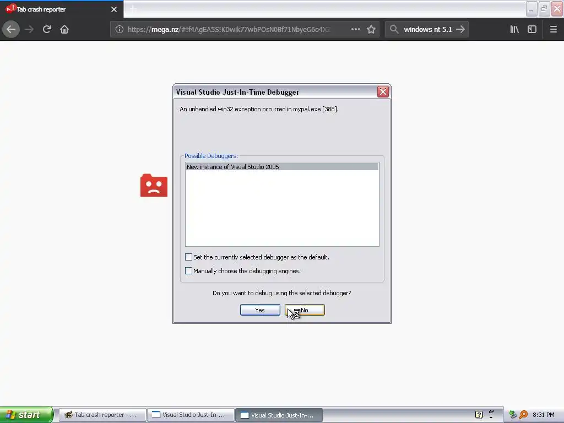
Task: Click the sad red crashed-tab icon
Action: pos(154,186)
